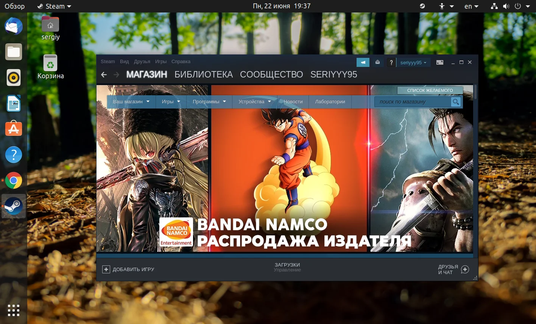This screenshot has height=324, width=536.
Task: Switch to the МАГАЗИН tab
Action: pos(146,75)
